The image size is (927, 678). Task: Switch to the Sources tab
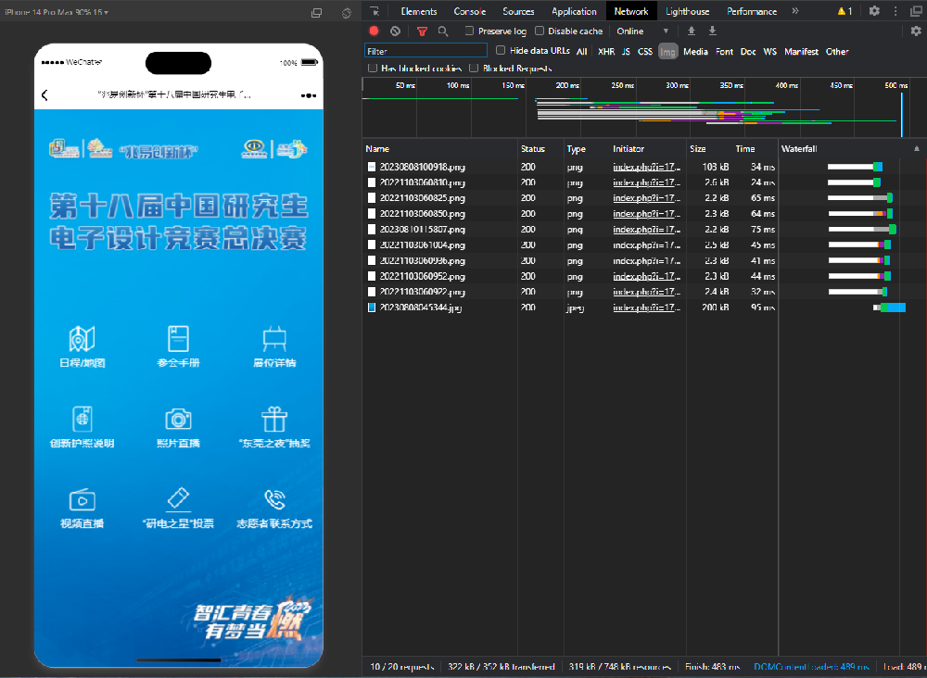[518, 11]
